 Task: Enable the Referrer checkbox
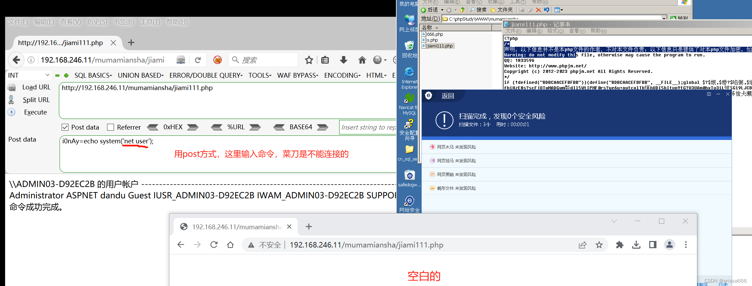111,127
